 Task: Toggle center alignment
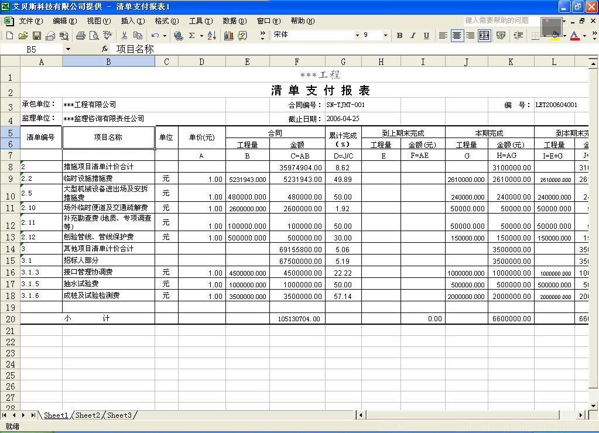point(457,36)
